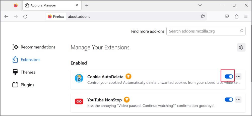Image resolution: width=252 pixels, height=116 pixels.
Task: List all tabs with the chevron
Action: [x=200, y=5]
